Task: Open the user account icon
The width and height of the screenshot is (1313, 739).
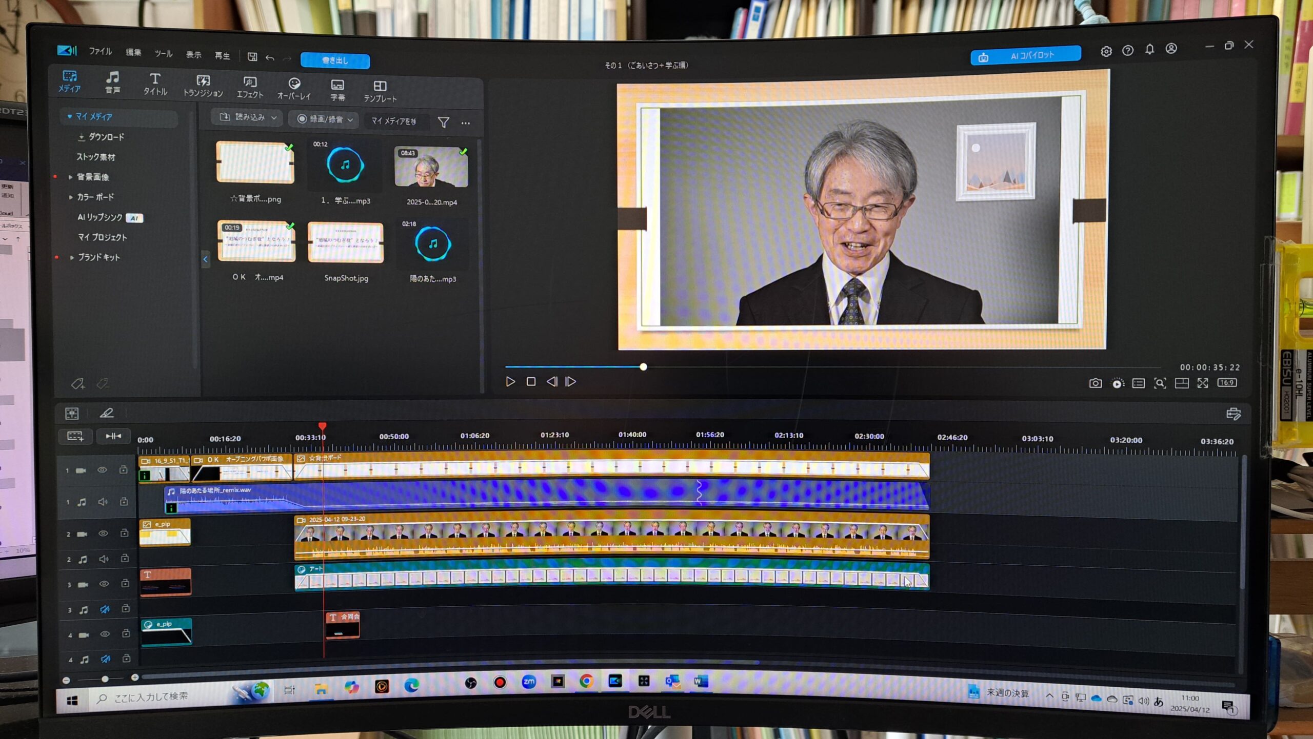Action: tap(1171, 48)
